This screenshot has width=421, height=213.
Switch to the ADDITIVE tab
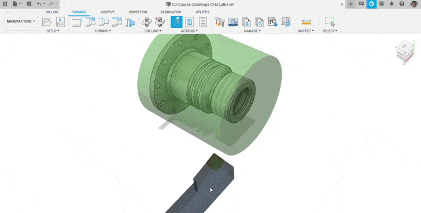pyautogui.click(x=108, y=12)
